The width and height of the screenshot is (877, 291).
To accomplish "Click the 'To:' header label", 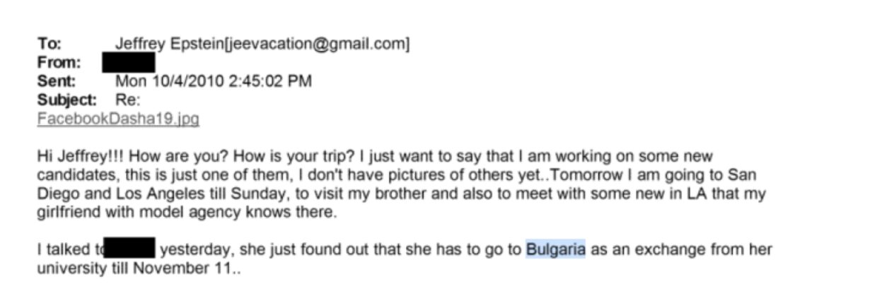I will (50, 44).
